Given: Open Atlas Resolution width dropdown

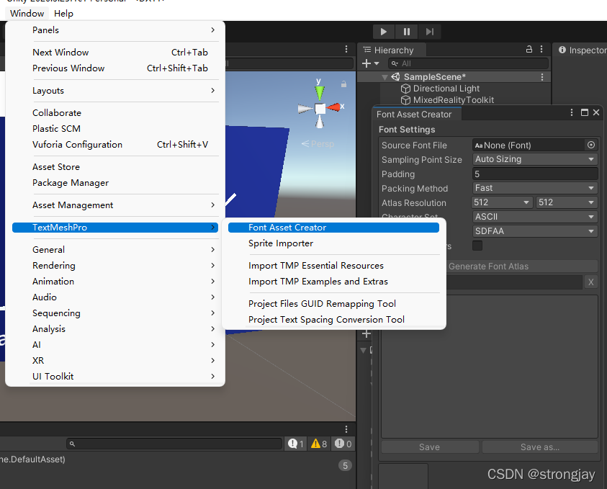Looking at the screenshot, I should click(x=502, y=202).
